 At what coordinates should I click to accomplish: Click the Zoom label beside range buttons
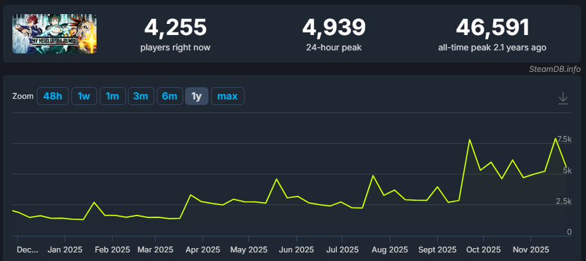click(x=23, y=96)
